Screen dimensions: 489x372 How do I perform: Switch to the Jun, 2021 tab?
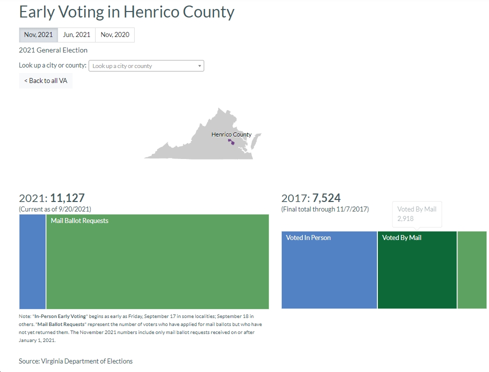point(77,35)
